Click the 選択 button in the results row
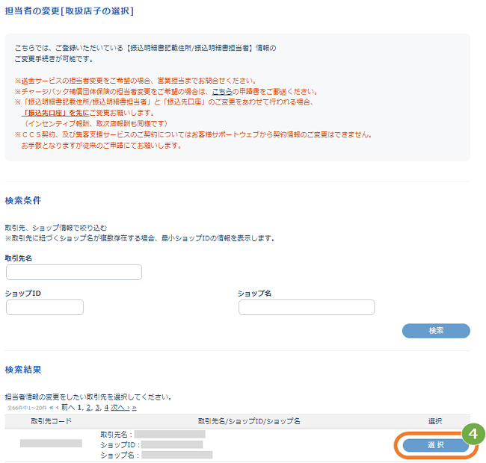Viewport: 486px width, 463px height. (436, 445)
